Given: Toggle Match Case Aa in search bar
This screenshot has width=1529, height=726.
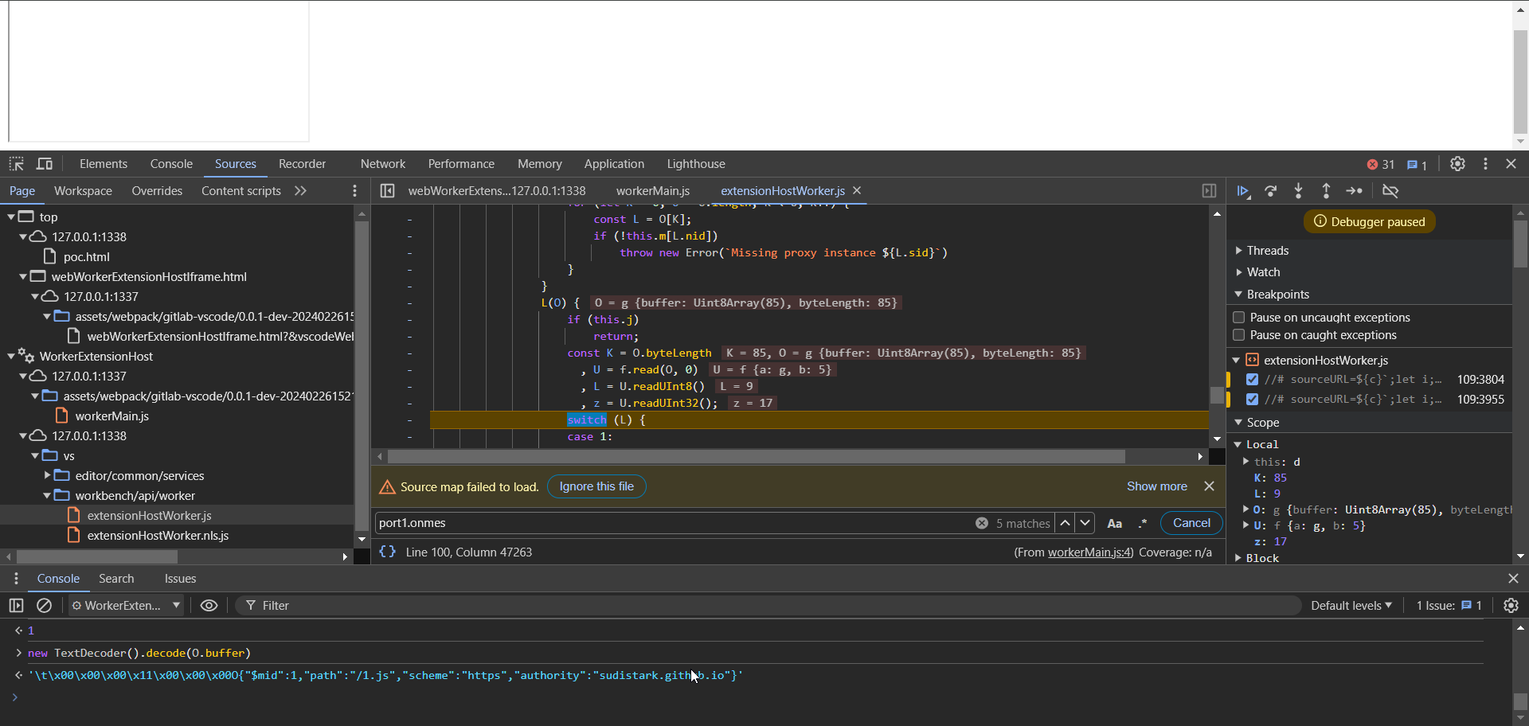Looking at the screenshot, I should (1115, 523).
